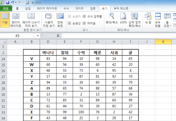Click cell 95 in row X

point(114,70)
